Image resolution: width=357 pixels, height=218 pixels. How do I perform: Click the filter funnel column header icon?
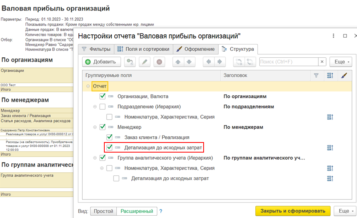coord(316,76)
